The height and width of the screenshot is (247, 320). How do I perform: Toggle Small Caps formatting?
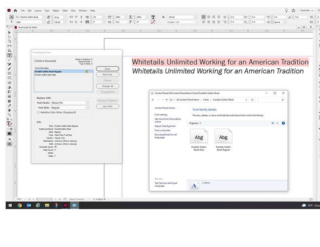coord(71,22)
